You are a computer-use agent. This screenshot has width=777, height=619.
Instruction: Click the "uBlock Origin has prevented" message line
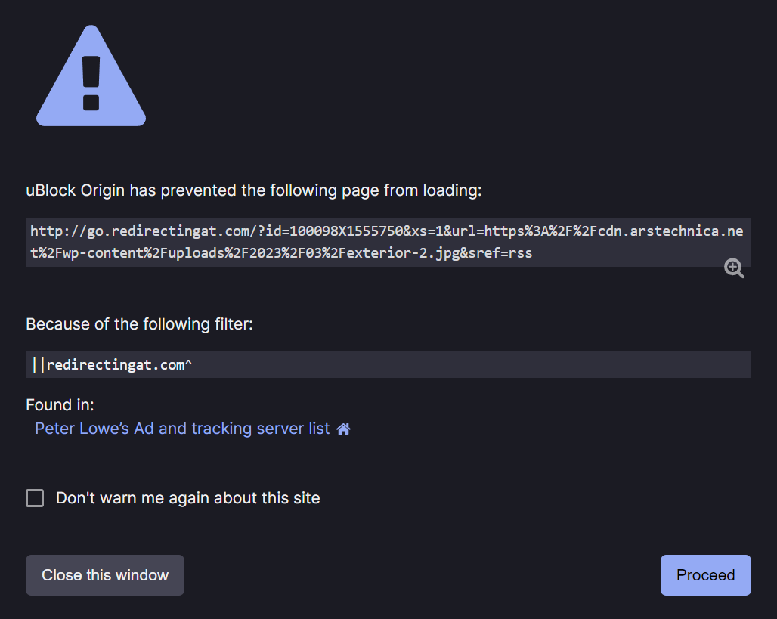pyautogui.click(x=253, y=190)
